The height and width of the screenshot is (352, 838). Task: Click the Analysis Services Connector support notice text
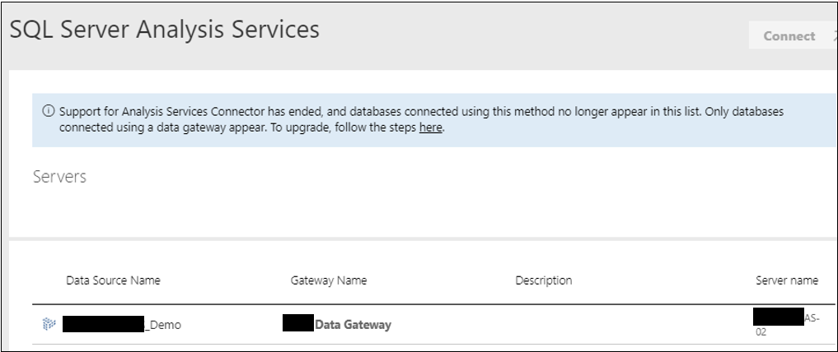(x=421, y=119)
